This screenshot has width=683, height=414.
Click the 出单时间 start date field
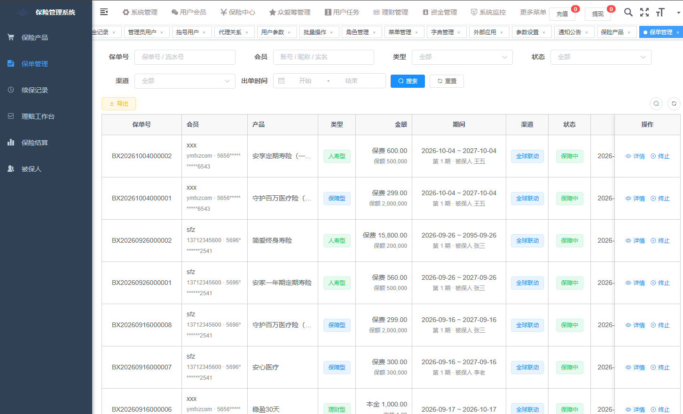pyautogui.click(x=305, y=81)
